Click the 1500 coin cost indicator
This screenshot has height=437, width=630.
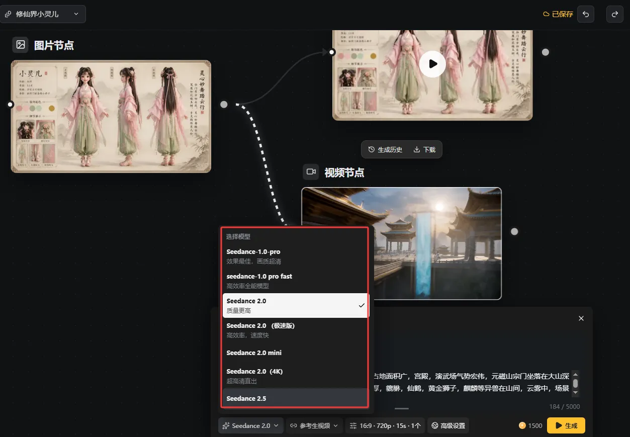click(531, 425)
